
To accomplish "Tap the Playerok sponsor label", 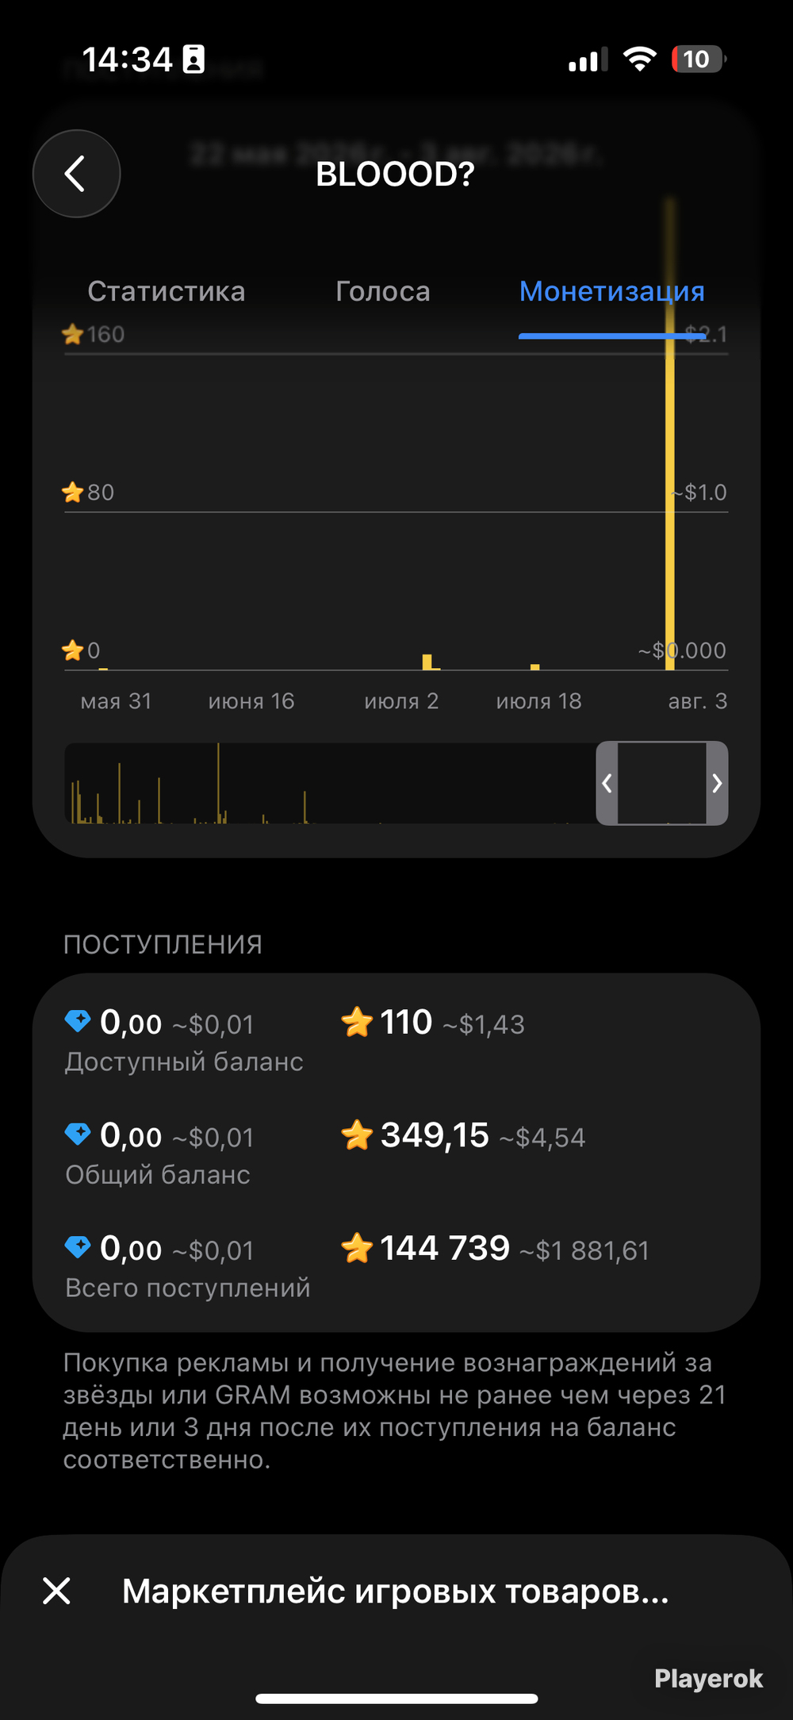I will (708, 1678).
